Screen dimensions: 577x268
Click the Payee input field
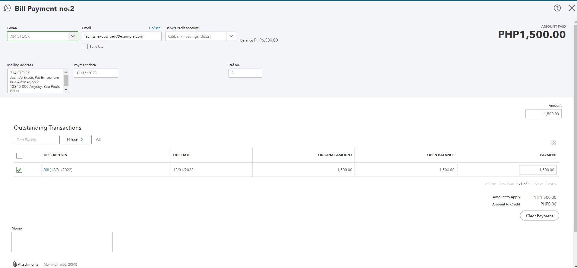[x=38, y=36]
